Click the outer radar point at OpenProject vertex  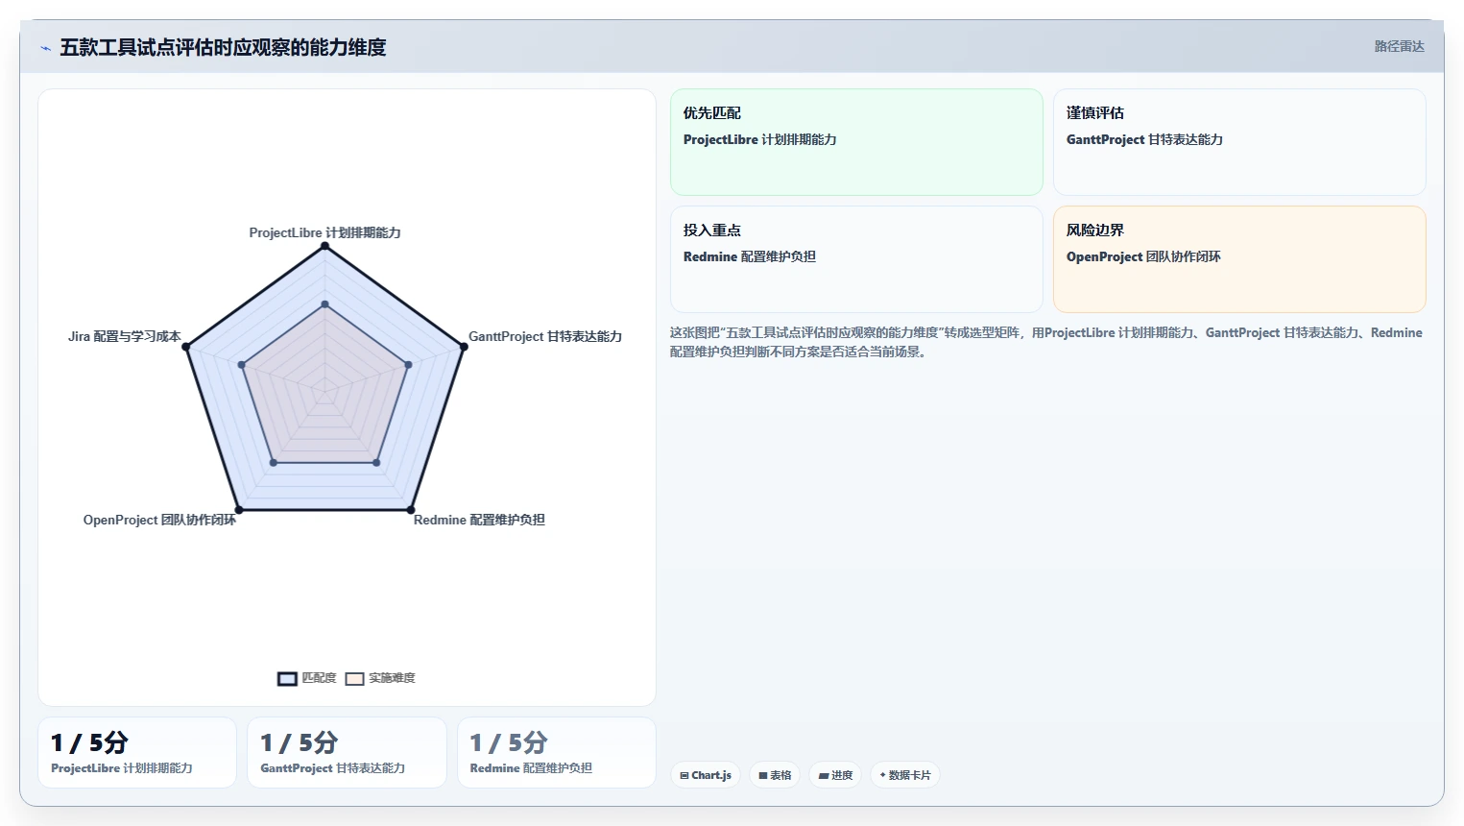(239, 510)
